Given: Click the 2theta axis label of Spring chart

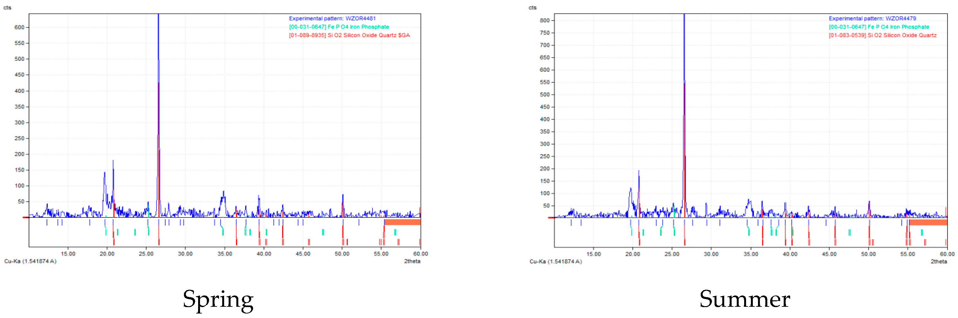Looking at the screenshot, I should coord(412,261).
